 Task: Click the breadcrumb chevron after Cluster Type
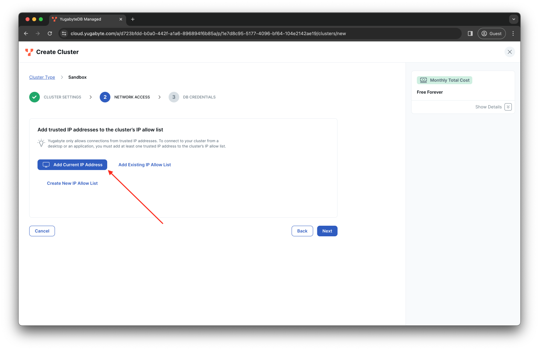[x=62, y=77]
